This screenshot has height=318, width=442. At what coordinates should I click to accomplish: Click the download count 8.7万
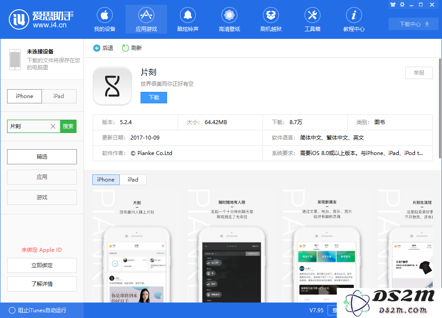[296, 122]
